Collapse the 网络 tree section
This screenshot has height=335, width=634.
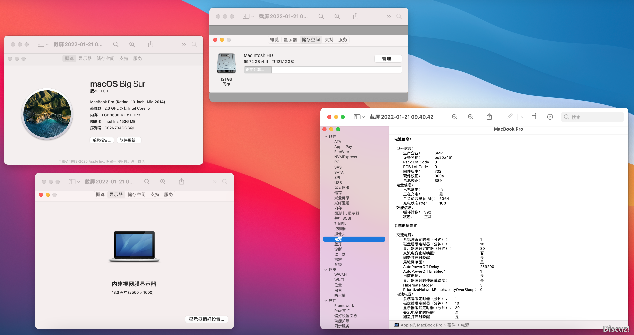point(326,270)
